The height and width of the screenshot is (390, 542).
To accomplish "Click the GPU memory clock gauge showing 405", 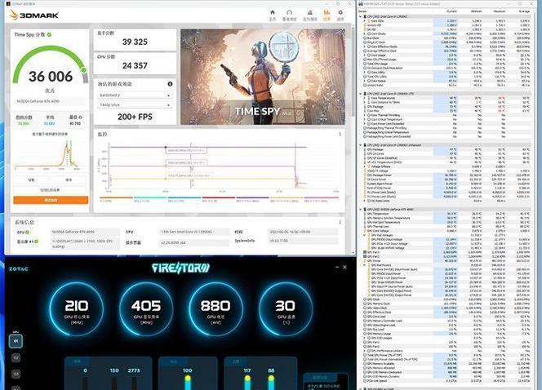I will click(x=146, y=309).
